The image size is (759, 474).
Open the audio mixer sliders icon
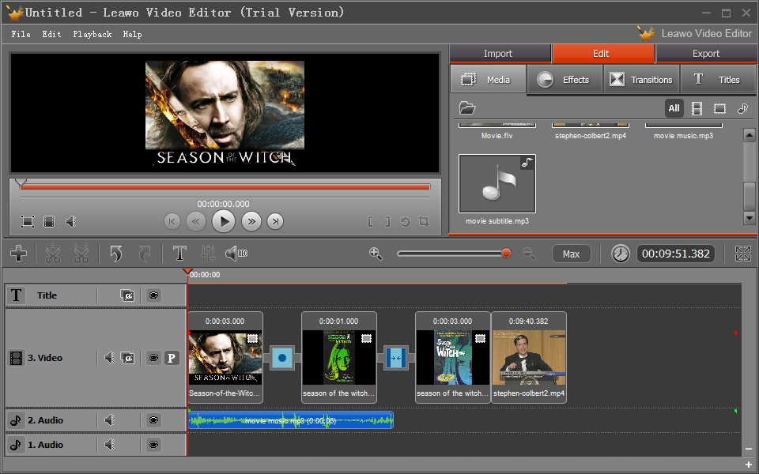pos(208,253)
